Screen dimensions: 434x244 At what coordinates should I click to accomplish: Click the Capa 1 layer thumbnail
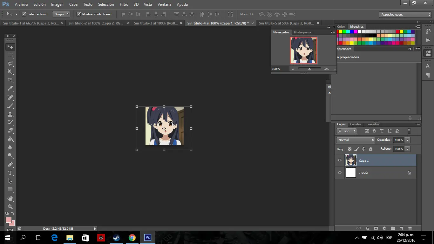(x=351, y=160)
